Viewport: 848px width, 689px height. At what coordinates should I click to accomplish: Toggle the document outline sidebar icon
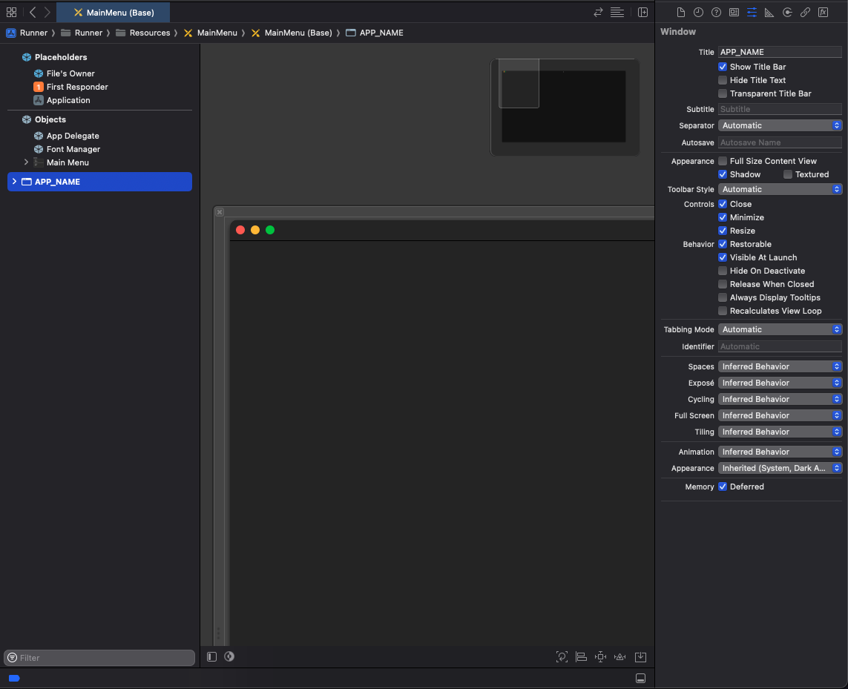point(212,656)
